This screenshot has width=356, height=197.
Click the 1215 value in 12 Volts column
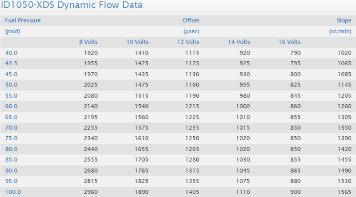pos(192,106)
